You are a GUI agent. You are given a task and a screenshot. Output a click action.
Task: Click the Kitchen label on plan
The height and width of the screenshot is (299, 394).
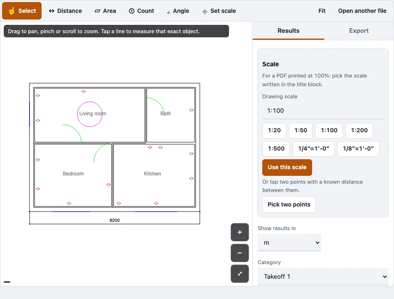click(x=152, y=174)
